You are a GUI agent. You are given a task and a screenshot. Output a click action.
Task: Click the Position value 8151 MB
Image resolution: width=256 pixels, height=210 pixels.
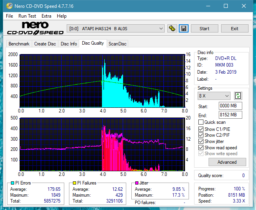[236, 195]
